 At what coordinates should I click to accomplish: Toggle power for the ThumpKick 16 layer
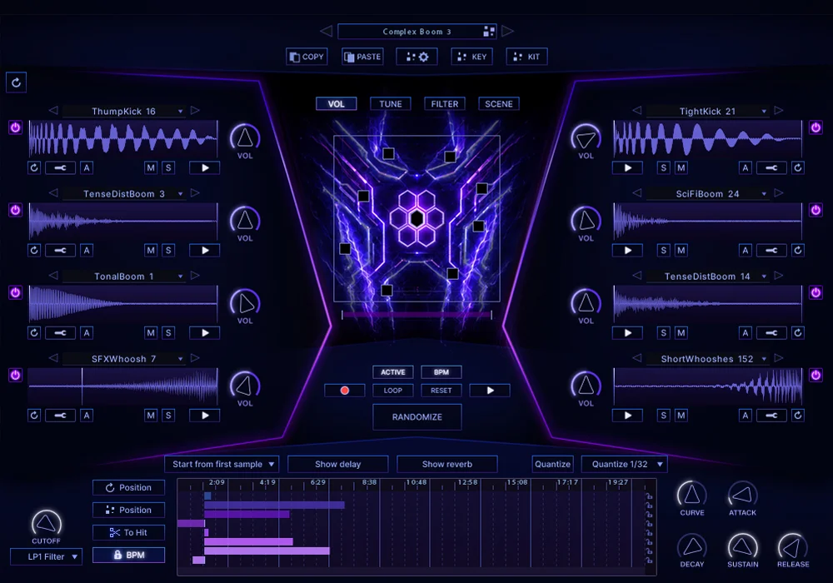(15, 127)
